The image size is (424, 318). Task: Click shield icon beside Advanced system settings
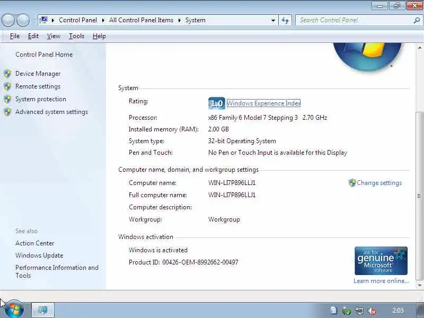(x=7, y=112)
